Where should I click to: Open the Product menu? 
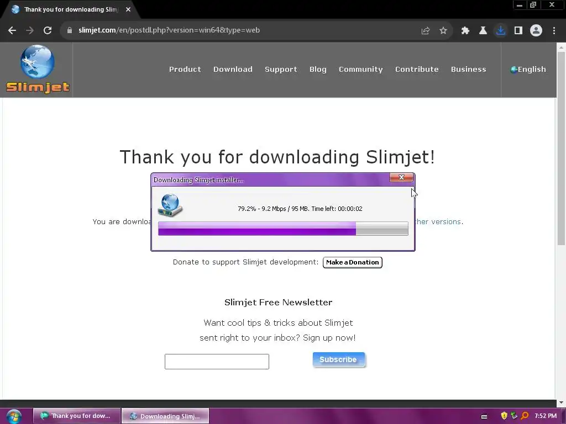pos(185,69)
